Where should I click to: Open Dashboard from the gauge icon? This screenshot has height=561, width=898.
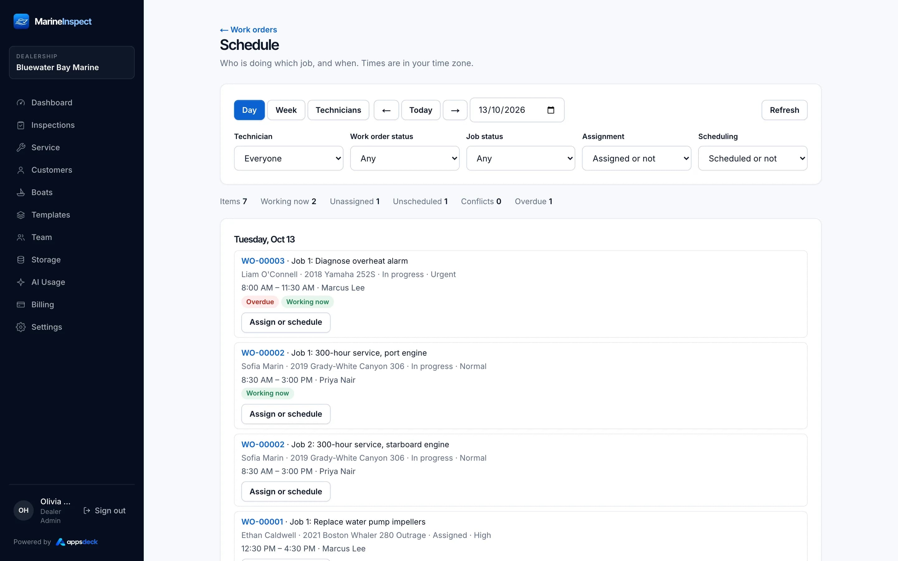(x=21, y=103)
